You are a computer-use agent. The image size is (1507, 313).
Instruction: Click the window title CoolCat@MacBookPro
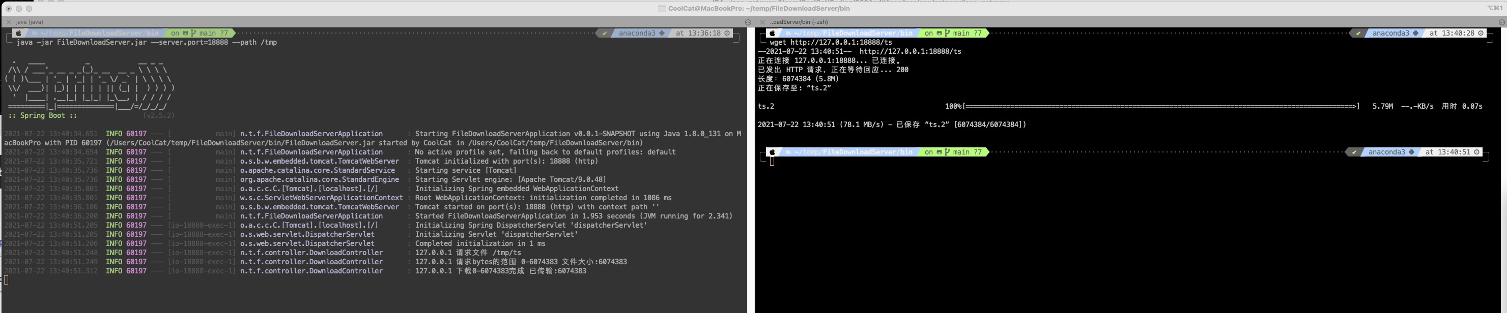point(759,9)
